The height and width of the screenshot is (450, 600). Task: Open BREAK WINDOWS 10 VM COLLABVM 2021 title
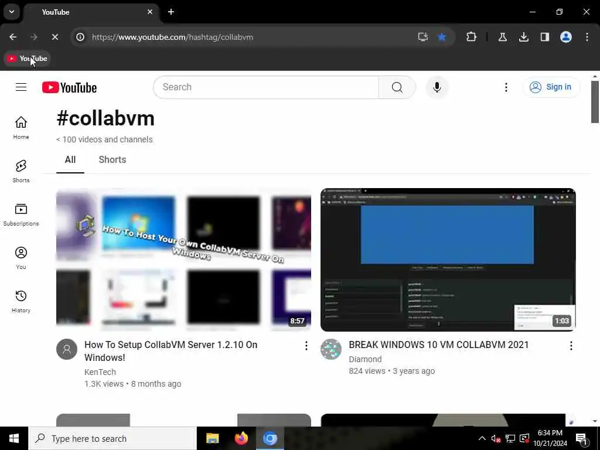click(438, 345)
